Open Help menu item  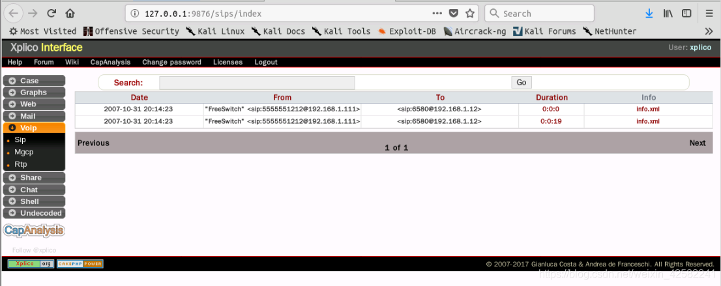point(15,62)
